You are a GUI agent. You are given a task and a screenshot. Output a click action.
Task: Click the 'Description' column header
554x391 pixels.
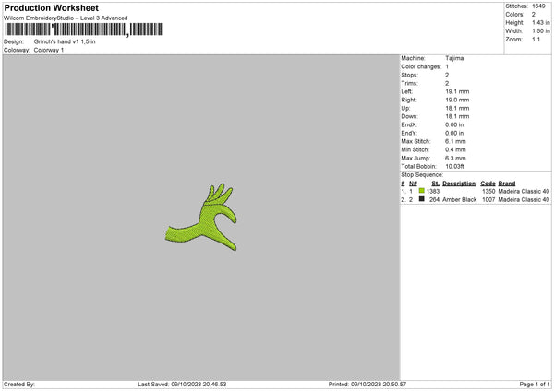(x=459, y=184)
